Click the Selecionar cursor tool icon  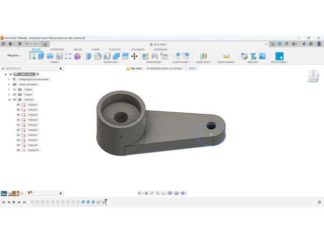pyautogui.click(x=279, y=56)
